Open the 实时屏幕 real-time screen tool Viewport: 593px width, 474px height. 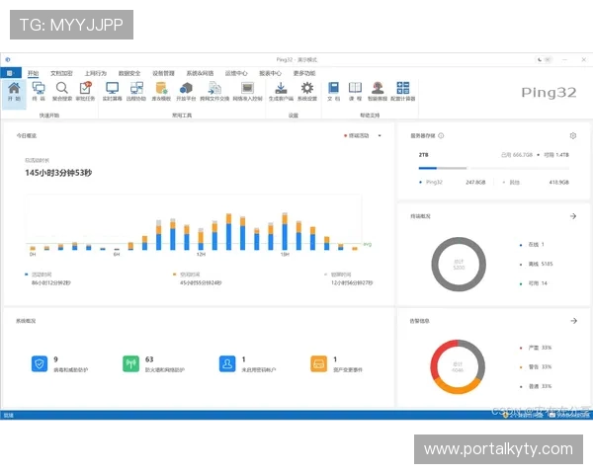(112, 90)
